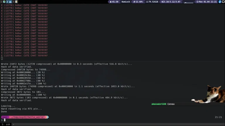Click 'Wrote 140720 bytes (74998 compressed)' line
225x126 pixels.
68,86
